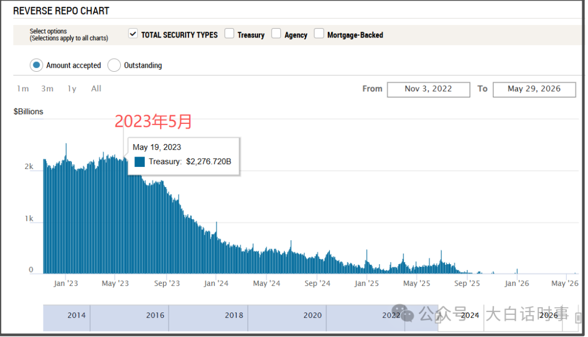This screenshot has width=588, height=337.
Task: Set chart range to 1m
Action: [x=23, y=89]
